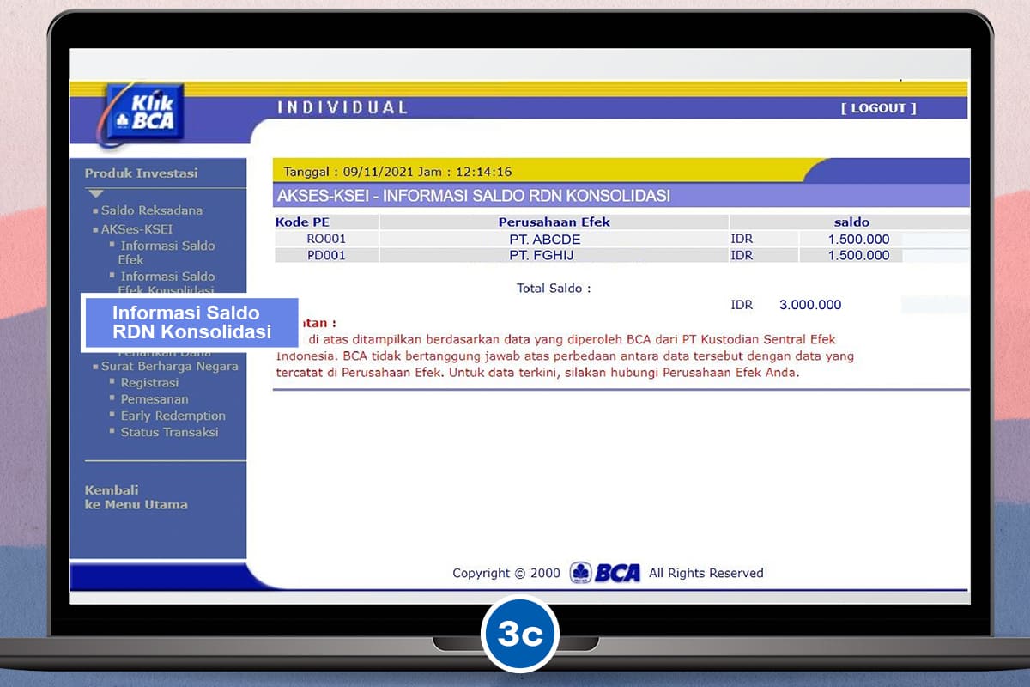Click the Perusahaan Efek column header
The height and width of the screenshot is (687, 1030).
point(554,222)
